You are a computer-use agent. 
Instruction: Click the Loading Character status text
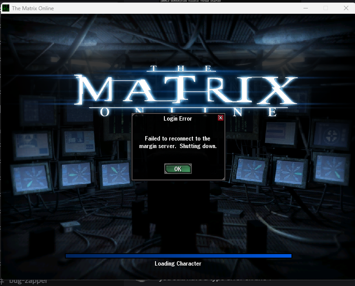pyautogui.click(x=178, y=264)
